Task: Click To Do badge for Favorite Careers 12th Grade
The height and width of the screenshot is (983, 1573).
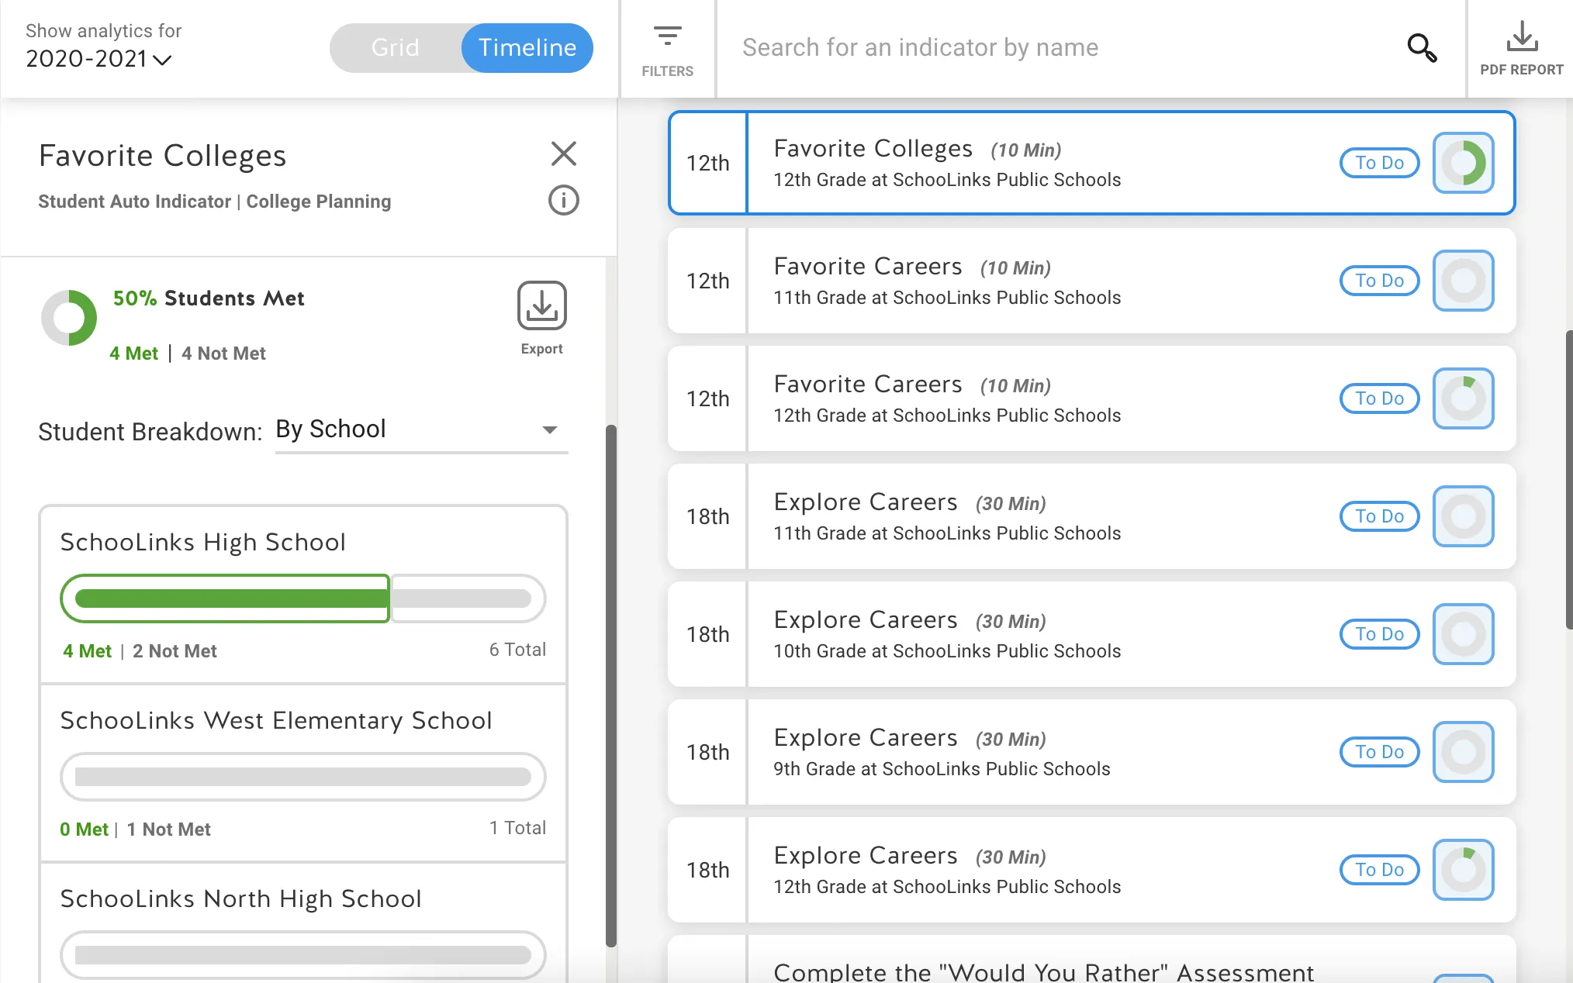Action: [1379, 398]
